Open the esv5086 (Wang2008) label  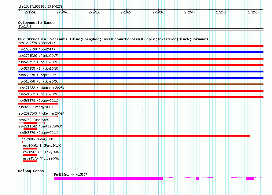pos(38,139)
